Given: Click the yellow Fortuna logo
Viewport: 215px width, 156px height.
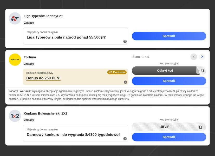Looking at the screenshot, I should click(15, 60).
